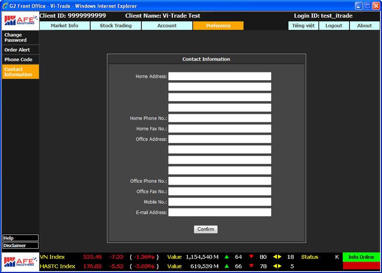Click the AFE Solutions logo at bottom left
382x273 pixels.
point(21,262)
